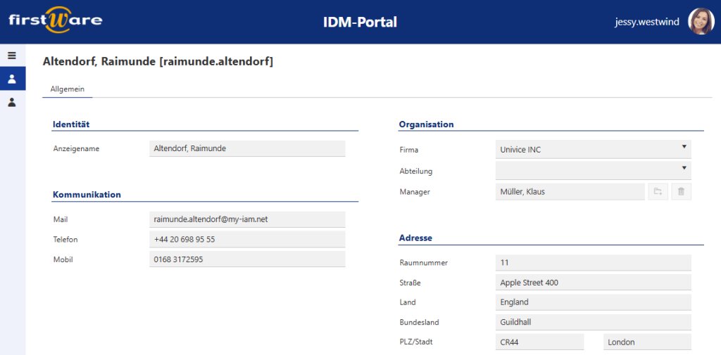Image resolution: width=721 pixels, height=355 pixels.
Task: Open the Firma dropdown
Action: pos(593,149)
